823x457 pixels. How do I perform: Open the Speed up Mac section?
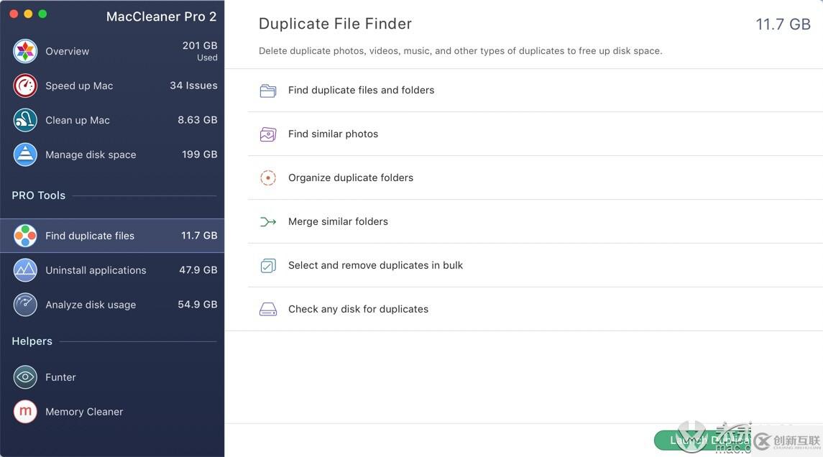[x=112, y=86]
